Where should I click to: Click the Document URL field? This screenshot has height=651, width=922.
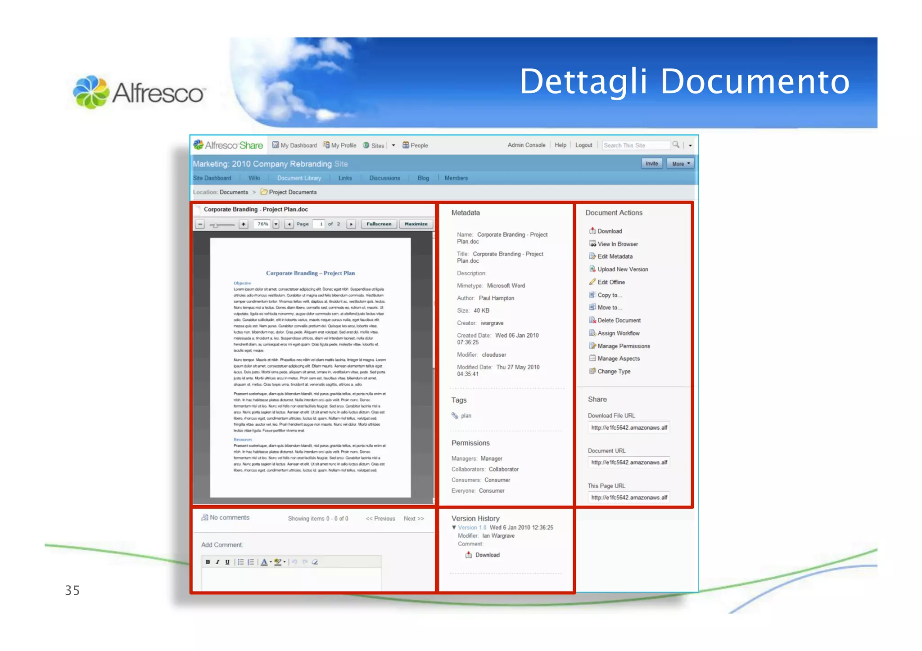pos(629,462)
